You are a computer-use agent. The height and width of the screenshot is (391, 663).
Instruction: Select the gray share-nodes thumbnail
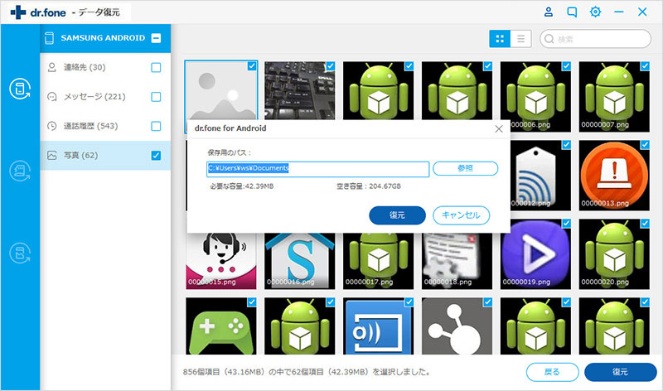457,326
